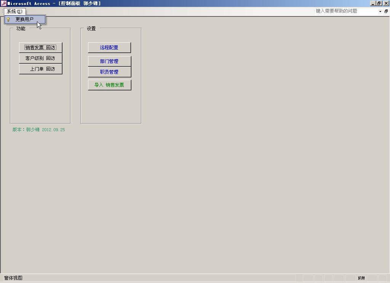Open 职员管理 settings

[x=109, y=72]
